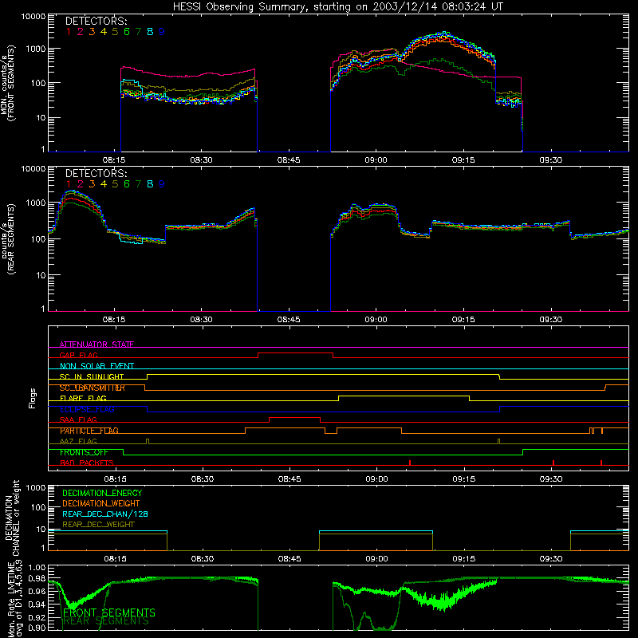This screenshot has height=638, width=638.
Task: Click the 09:00 tick label under front segments plot
Action: point(376,160)
